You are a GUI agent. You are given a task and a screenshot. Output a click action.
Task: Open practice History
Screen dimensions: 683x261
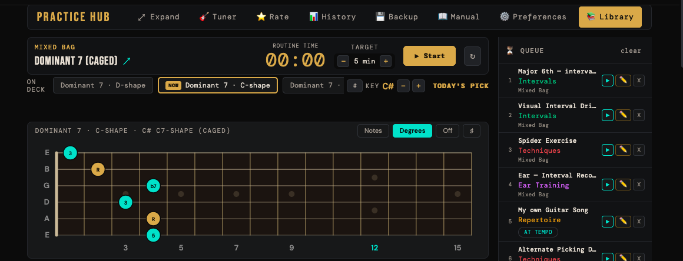click(x=332, y=17)
